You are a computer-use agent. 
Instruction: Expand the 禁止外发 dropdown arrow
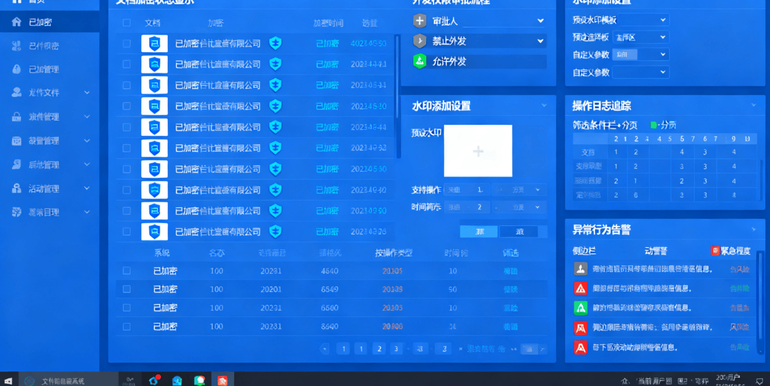coord(540,41)
